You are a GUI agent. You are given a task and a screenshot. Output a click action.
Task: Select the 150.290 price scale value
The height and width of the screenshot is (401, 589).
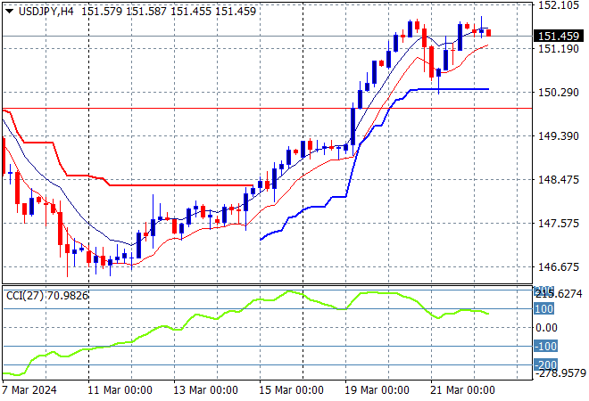click(559, 93)
